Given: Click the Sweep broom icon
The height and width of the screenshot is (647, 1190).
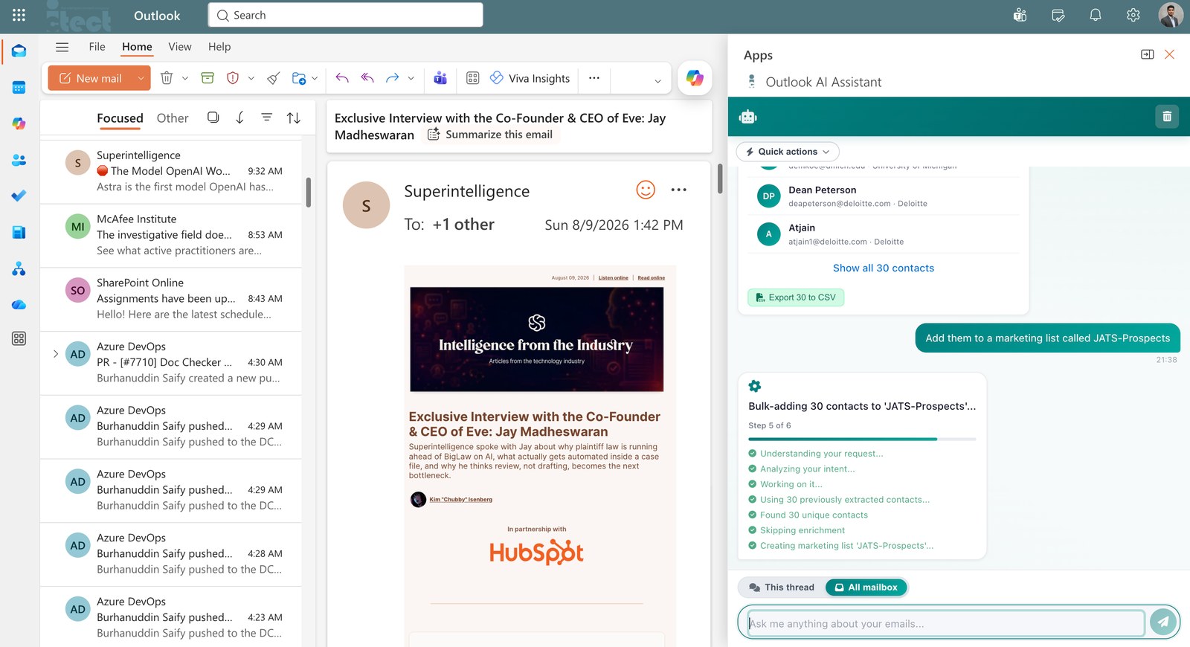Looking at the screenshot, I should tap(274, 78).
